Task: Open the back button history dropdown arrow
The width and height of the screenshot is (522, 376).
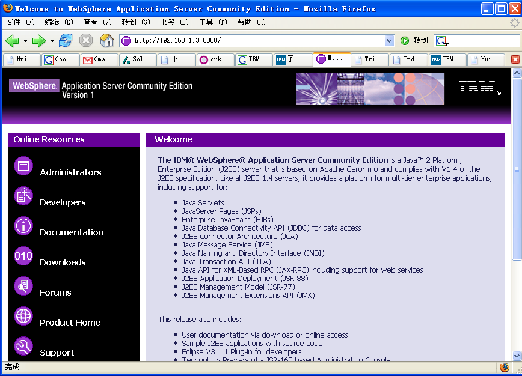Action: pos(25,41)
